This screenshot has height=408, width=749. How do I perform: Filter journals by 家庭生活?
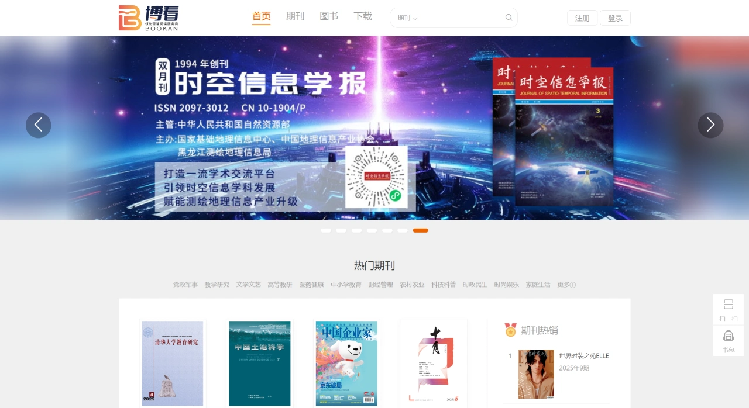click(538, 285)
